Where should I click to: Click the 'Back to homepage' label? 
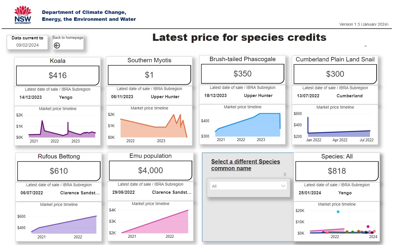(x=68, y=38)
